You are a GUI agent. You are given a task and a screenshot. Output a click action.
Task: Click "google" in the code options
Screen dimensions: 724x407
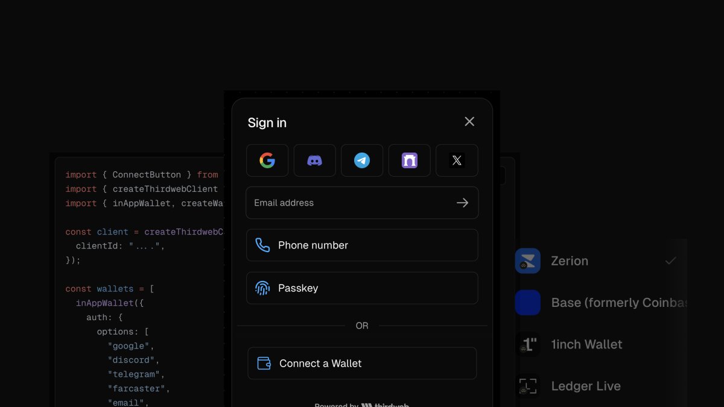131,346
